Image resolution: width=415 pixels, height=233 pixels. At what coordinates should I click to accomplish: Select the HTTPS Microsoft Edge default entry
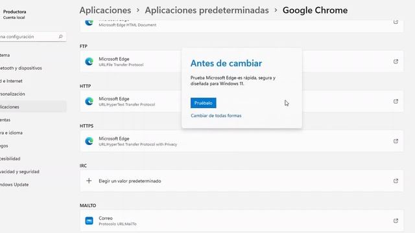pos(242,141)
